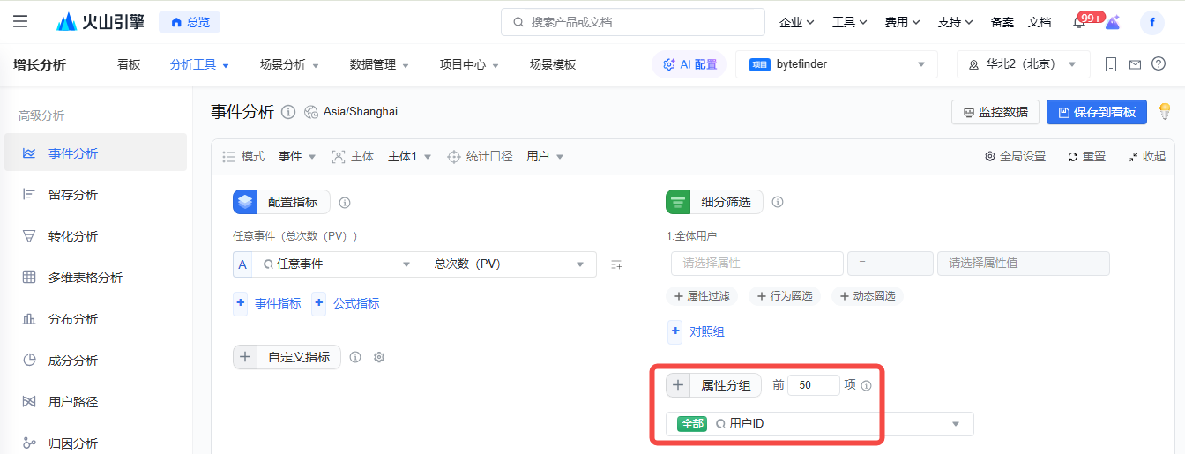
Task: Open the 文档 link
Action: pos(1040,22)
